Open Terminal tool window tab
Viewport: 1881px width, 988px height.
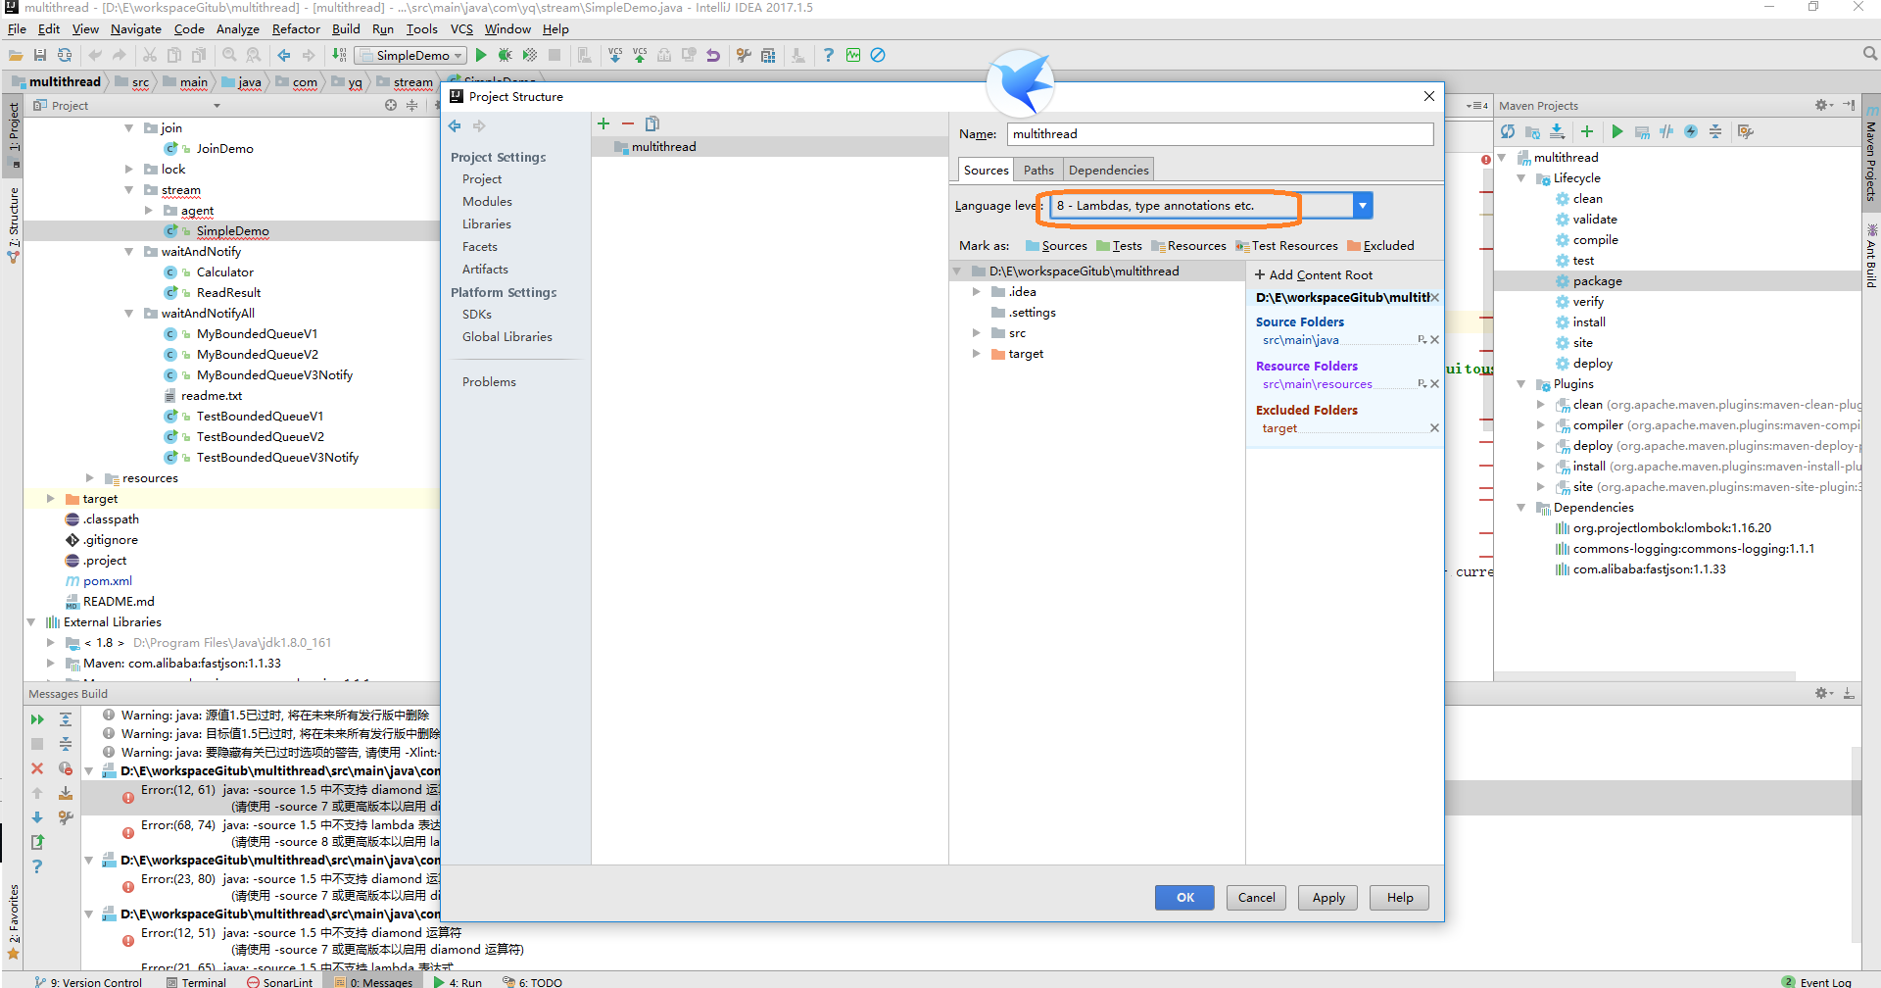(x=196, y=981)
